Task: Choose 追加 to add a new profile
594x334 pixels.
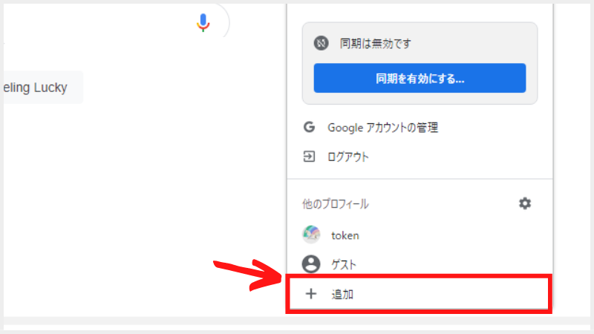Action: point(419,294)
